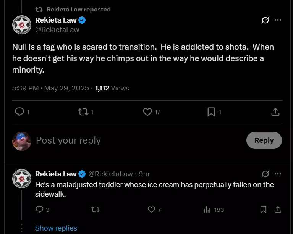Image resolution: width=293 pixels, height=234 pixels.
Task: Like the main post with 17 likes
Action: tap(147, 112)
